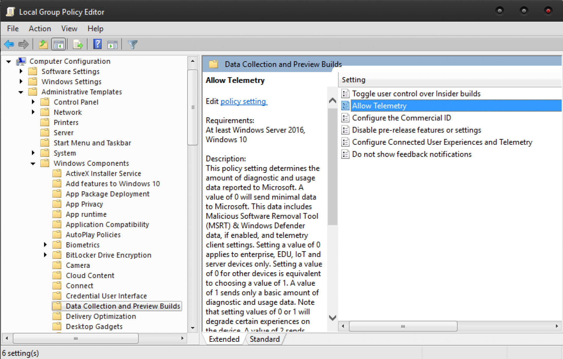Click description pane scroll down arrow
Screen dimensions: 563x359
coord(333,318)
